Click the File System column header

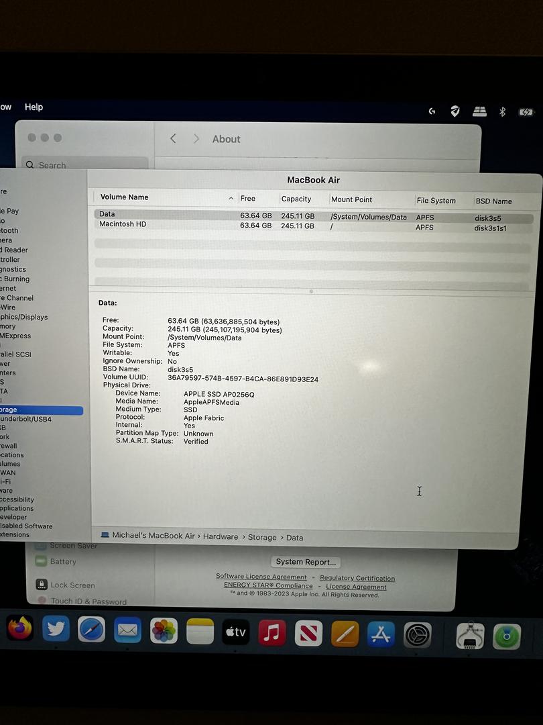(436, 200)
